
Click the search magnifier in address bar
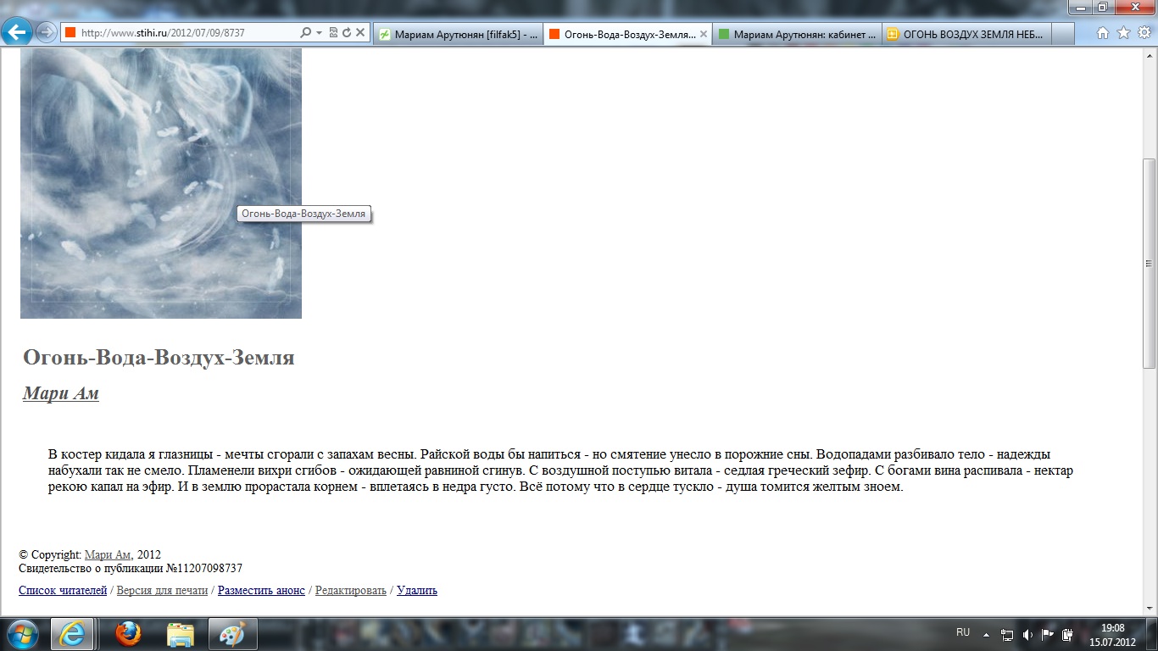pyautogui.click(x=306, y=32)
